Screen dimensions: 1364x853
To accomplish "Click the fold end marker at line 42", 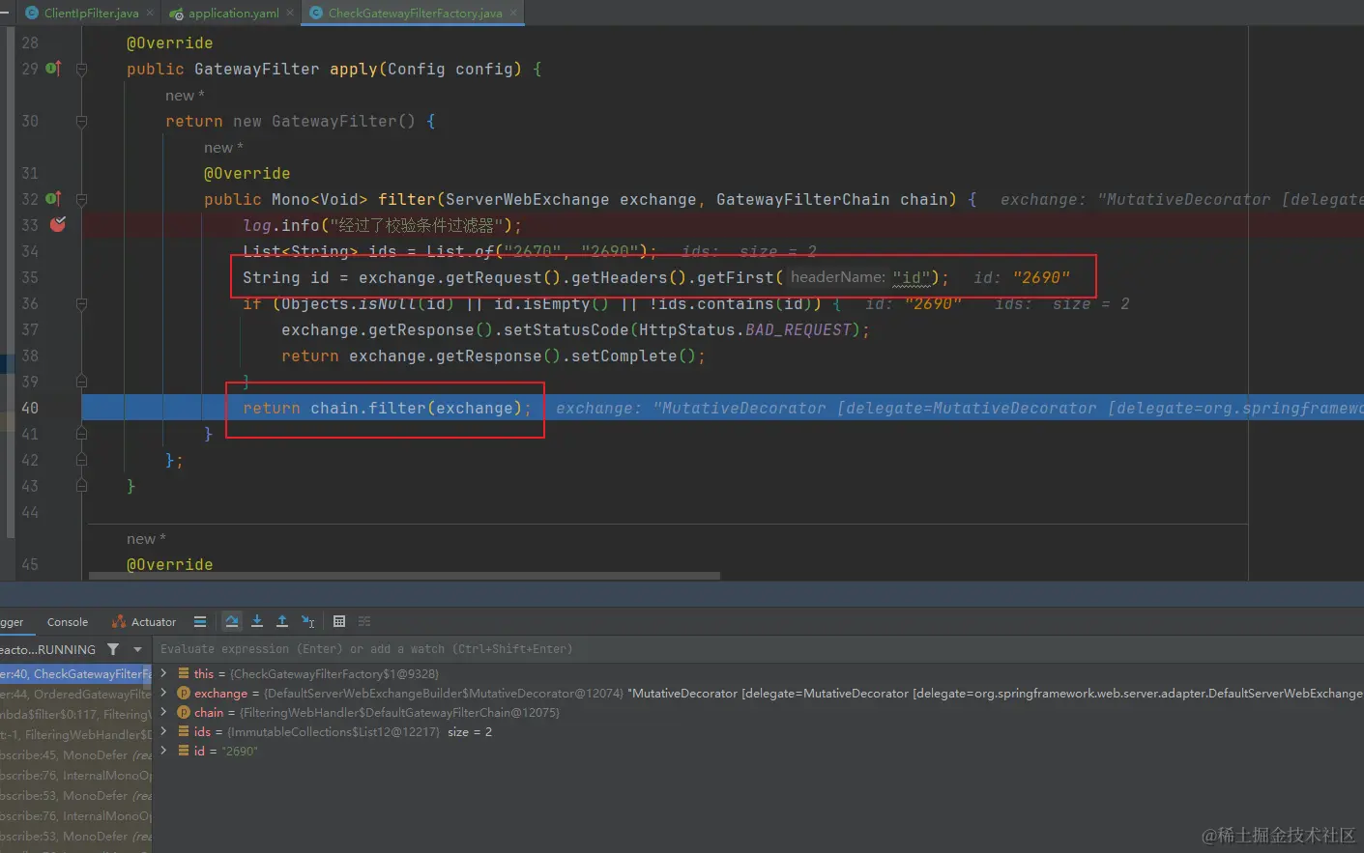I will 81,460.
